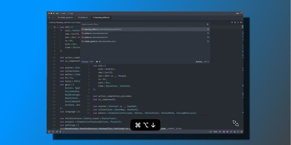Click the use project::{CompletionDisplayOptions line
Image resolution: width=291 pixels, height=145 pixels.
[91, 122]
